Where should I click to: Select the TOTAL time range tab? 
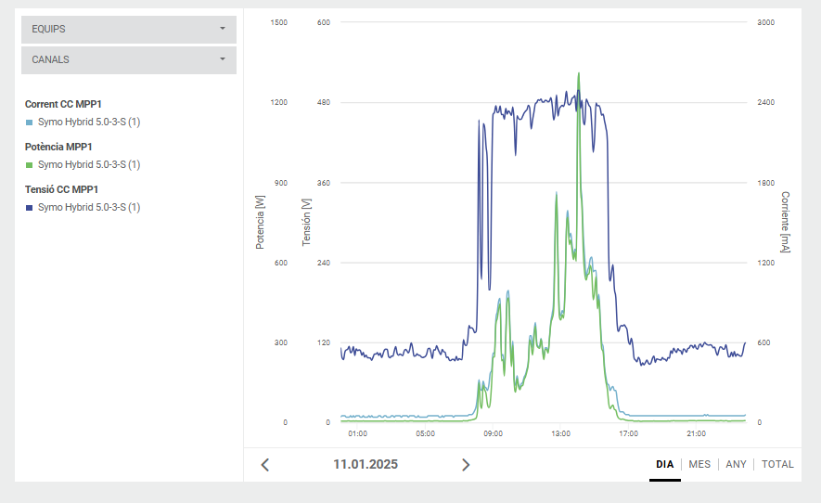coord(777,464)
